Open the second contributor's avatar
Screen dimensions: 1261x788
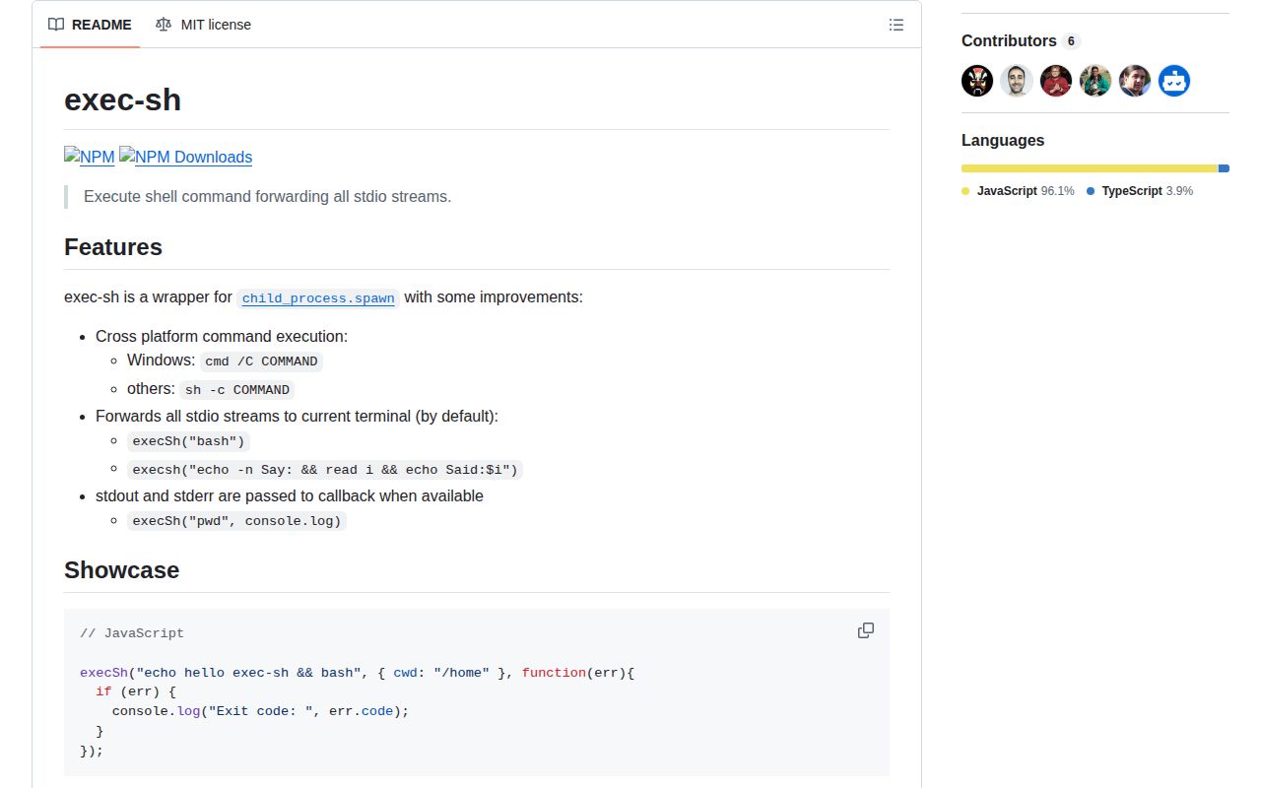coord(1017,81)
